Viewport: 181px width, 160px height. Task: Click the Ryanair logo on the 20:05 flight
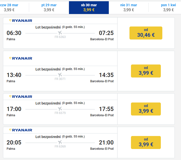click(21, 130)
